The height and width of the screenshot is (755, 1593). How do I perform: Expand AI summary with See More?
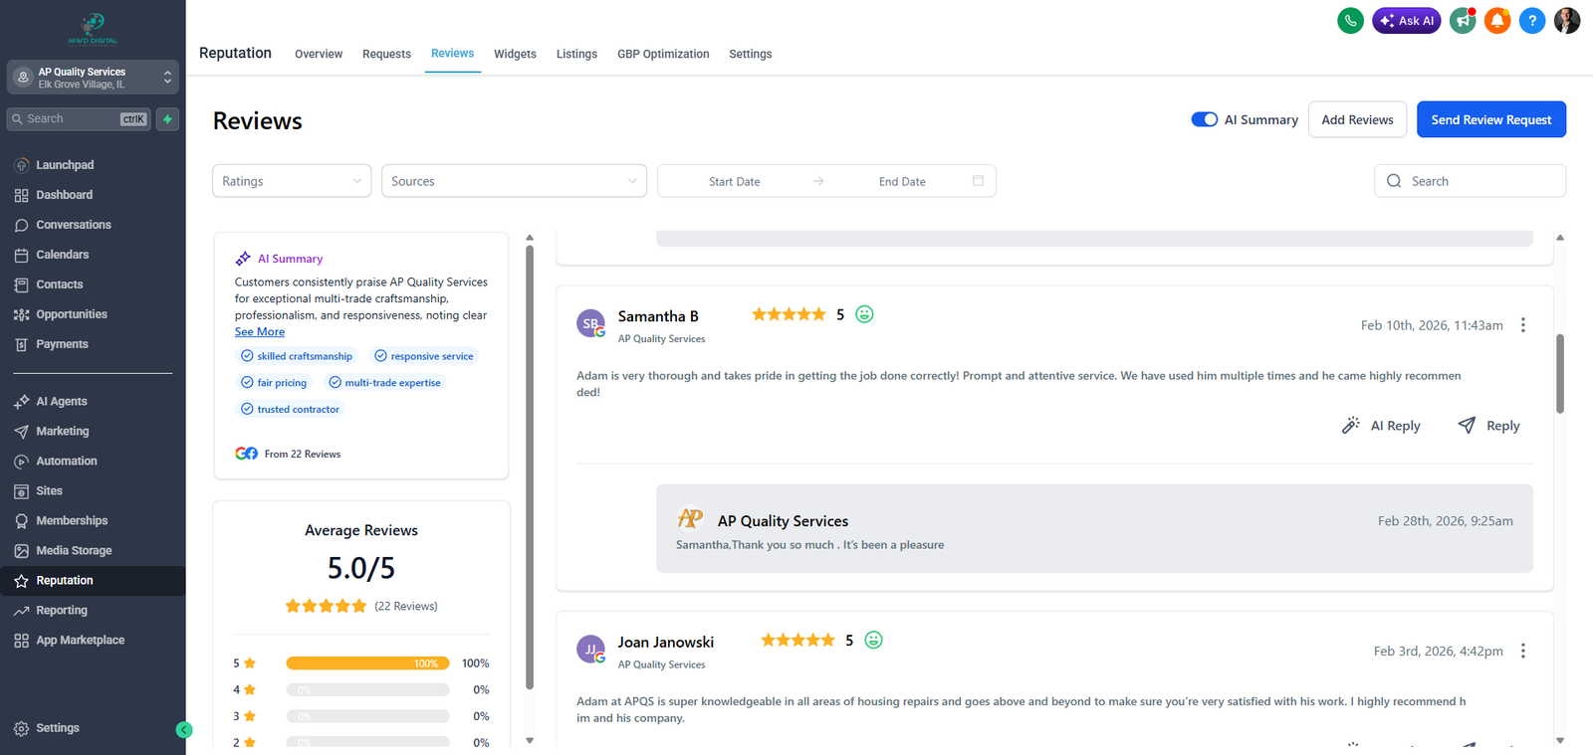[260, 332]
